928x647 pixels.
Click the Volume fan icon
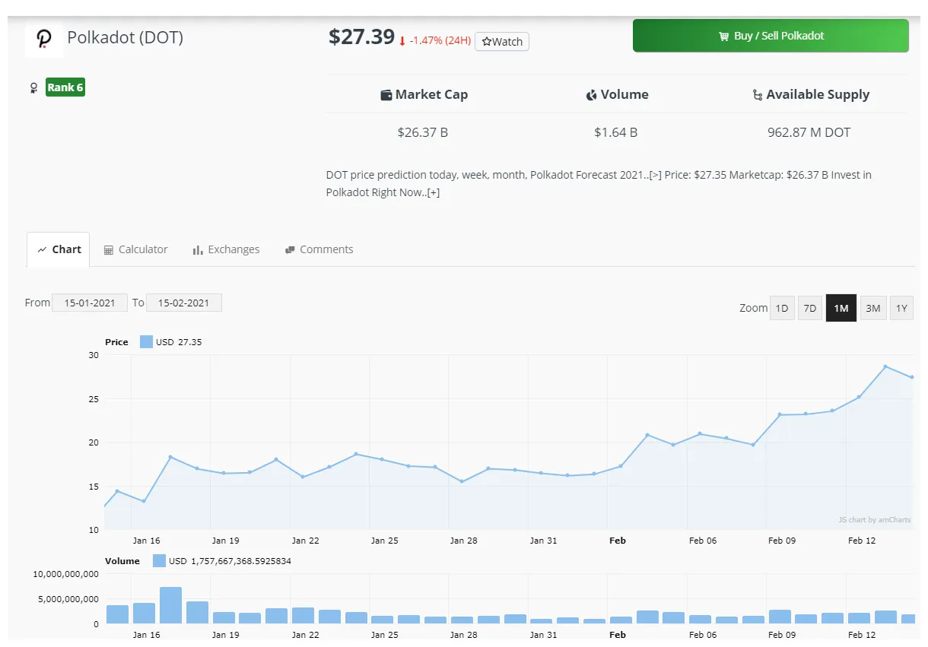592,94
